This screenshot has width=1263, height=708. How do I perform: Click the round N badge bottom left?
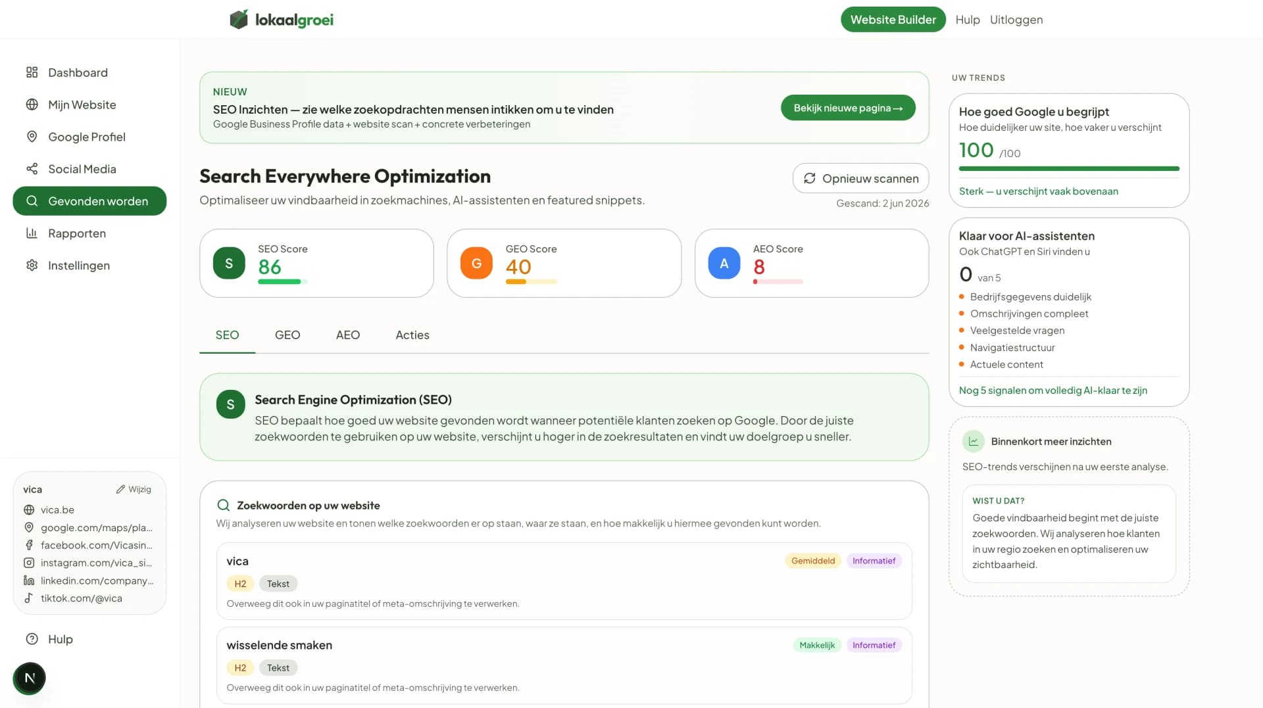coord(30,678)
